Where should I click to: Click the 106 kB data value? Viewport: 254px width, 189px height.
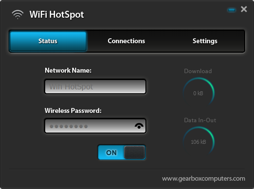tap(198, 142)
